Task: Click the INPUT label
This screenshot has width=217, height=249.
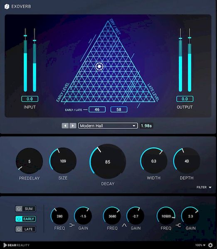Action: tap(30, 107)
